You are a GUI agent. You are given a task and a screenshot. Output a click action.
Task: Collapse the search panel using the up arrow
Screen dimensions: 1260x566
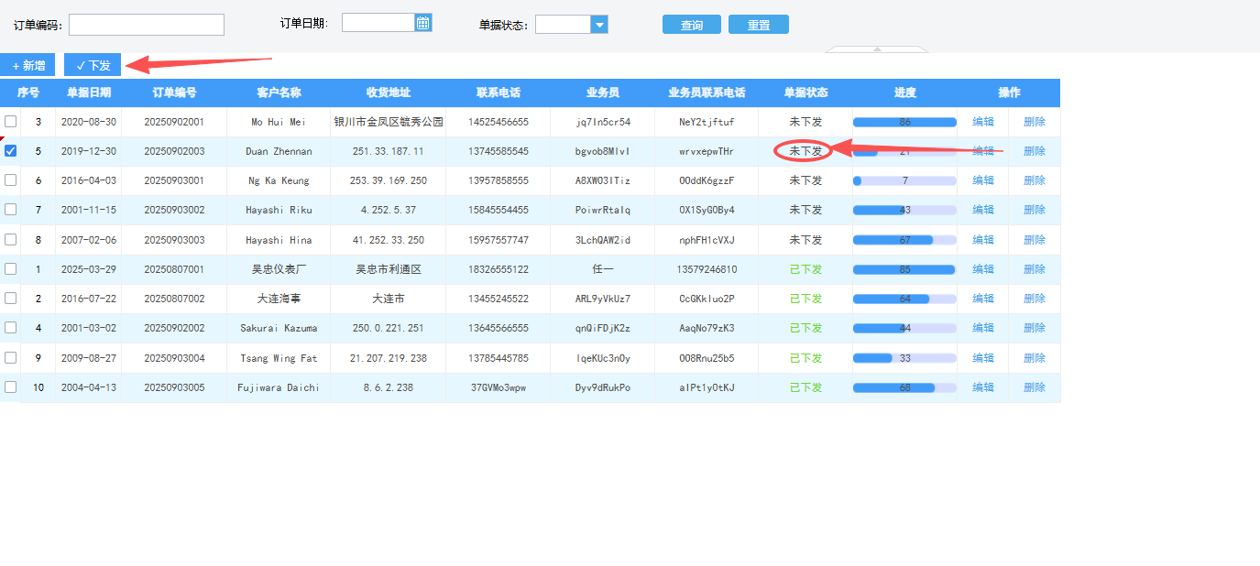click(x=877, y=49)
